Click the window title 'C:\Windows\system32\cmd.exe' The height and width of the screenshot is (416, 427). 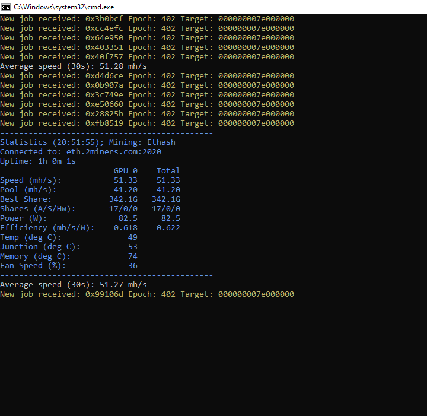[x=63, y=7]
